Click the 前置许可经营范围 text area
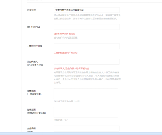 (86, 112)
